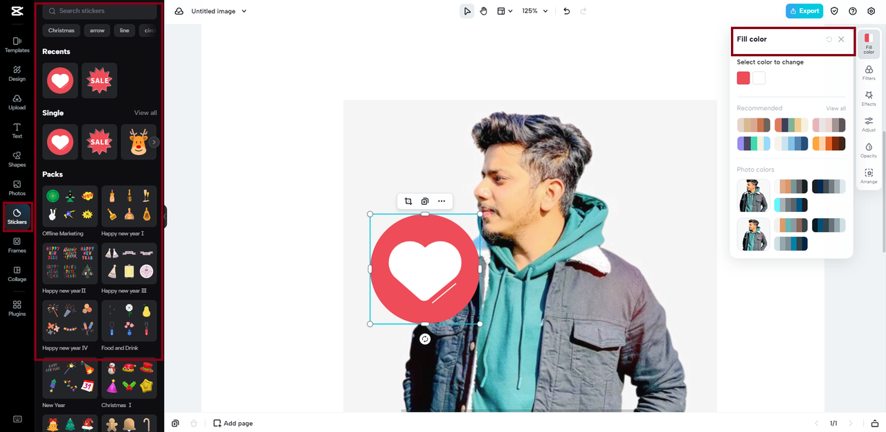886x432 pixels.
Task: Click the Search stickers field
Action: pyautogui.click(x=100, y=11)
